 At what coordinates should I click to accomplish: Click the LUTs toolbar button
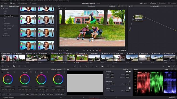click(x=13, y=3)
